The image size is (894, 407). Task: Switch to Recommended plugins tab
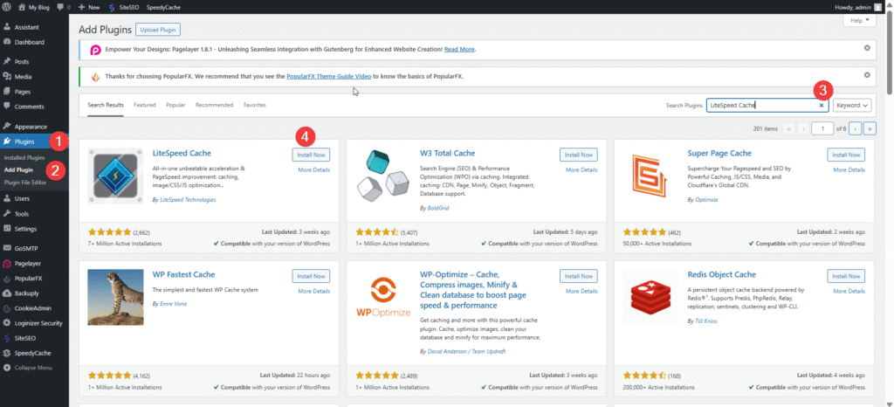215,105
